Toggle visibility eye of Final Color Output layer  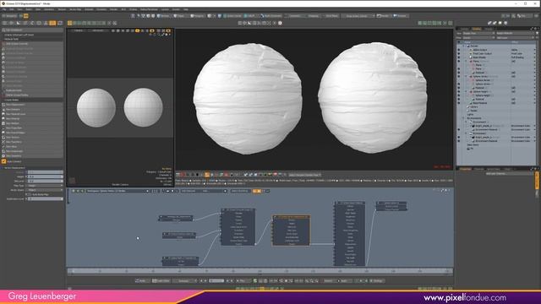point(458,53)
